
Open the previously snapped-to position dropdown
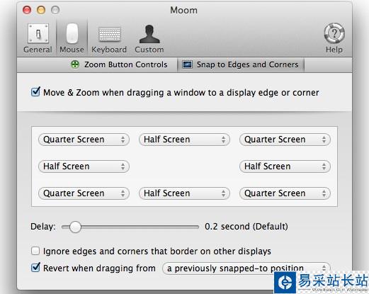coord(246,268)
